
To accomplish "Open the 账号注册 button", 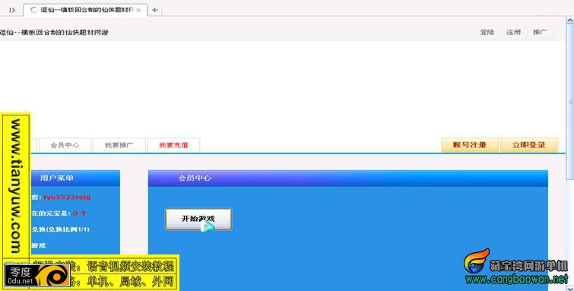I will tap(470, 145).
